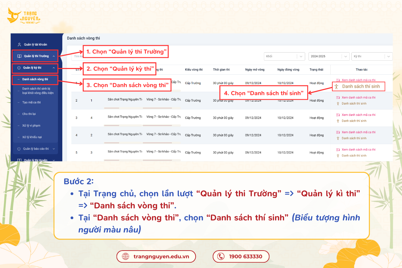Click Hoạt động status in row 3

point(317,118)
